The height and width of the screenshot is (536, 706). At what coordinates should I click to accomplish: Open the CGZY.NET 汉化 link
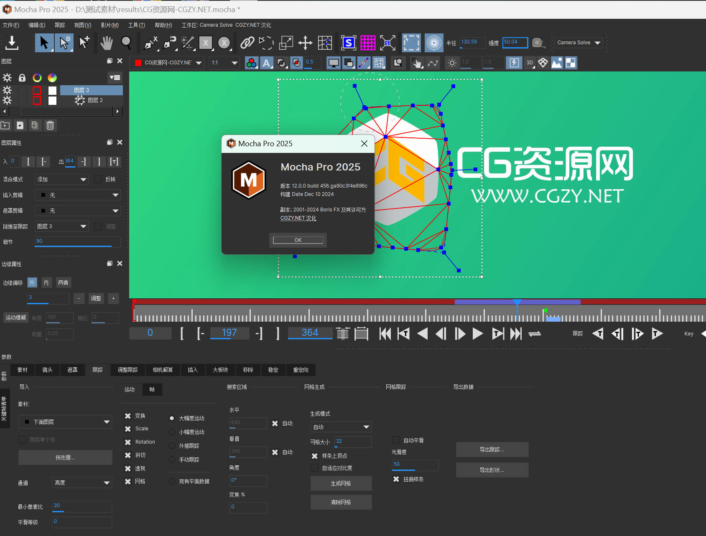[x=298, y=218]
